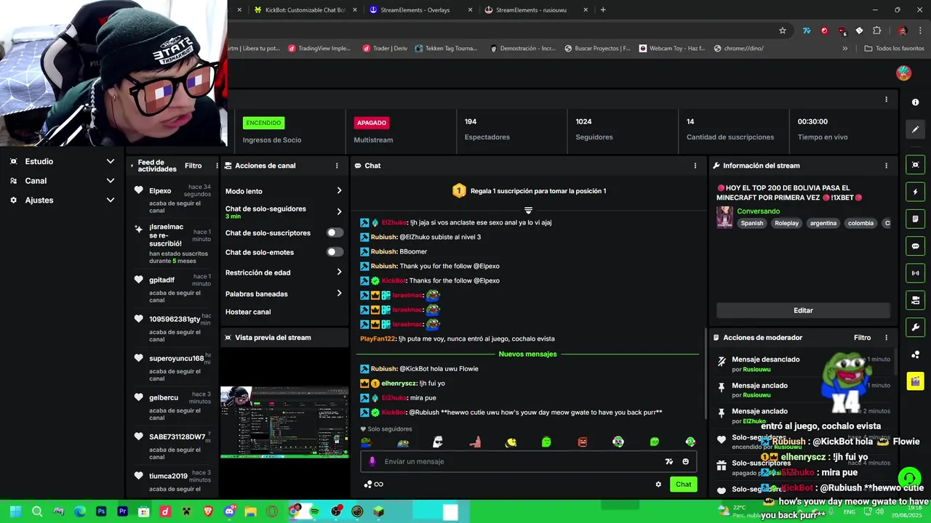931x523 pixels.
Task: Click Hostear canal
Action: pos(248,312)
